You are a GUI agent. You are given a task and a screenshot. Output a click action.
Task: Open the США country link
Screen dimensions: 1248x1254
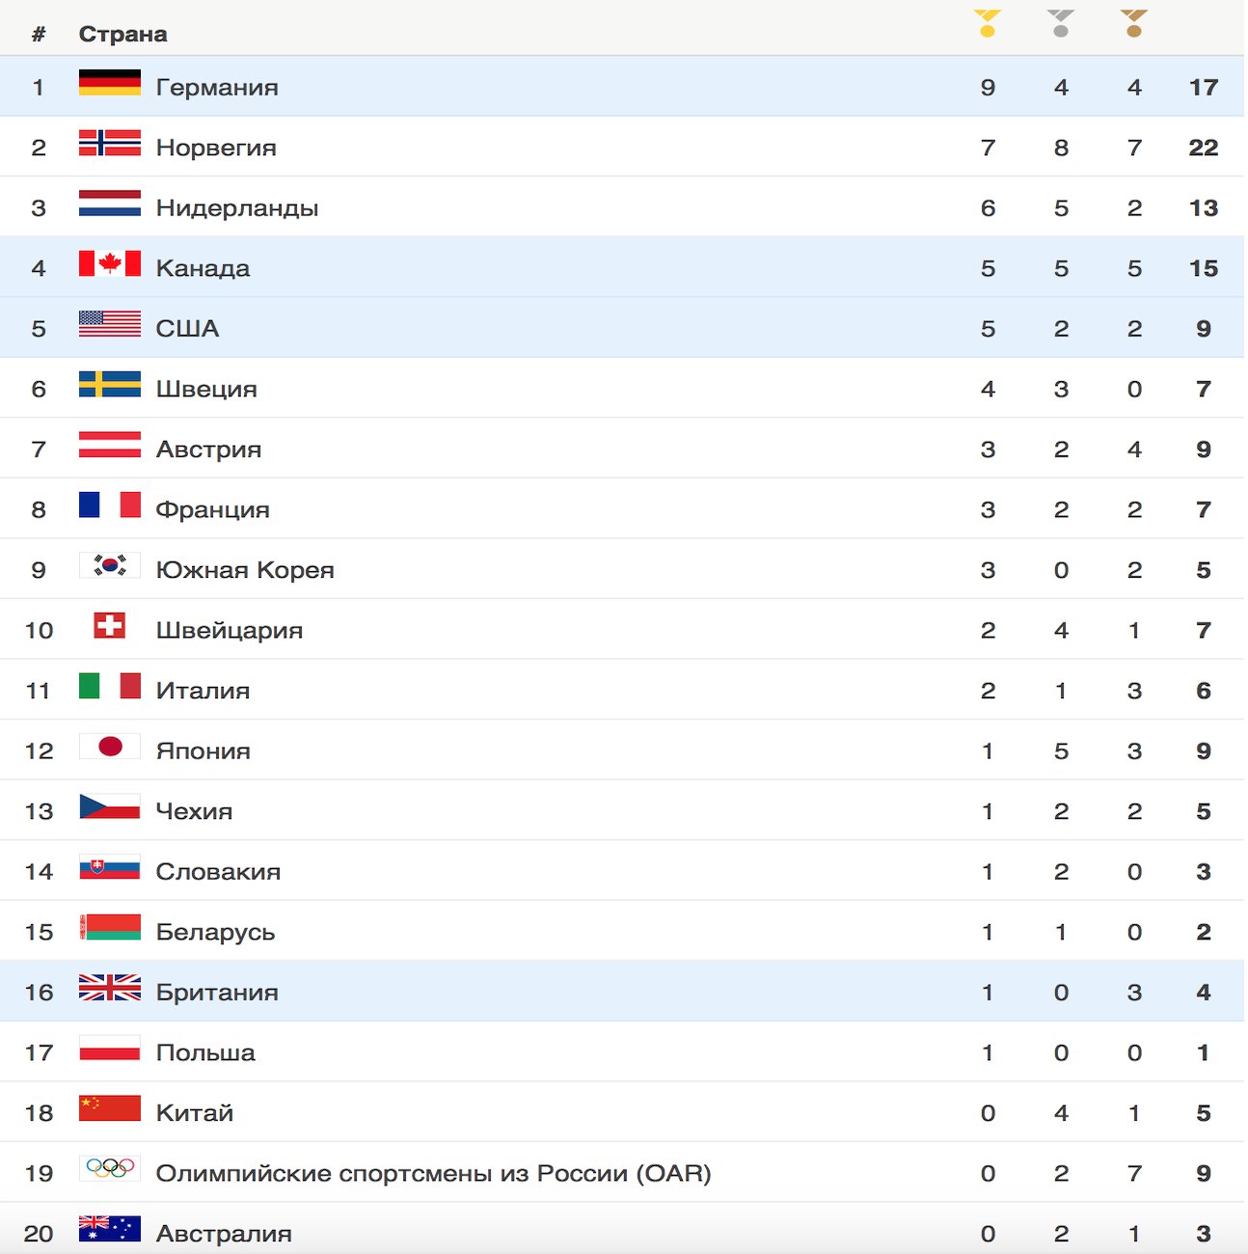pos(187,328)
